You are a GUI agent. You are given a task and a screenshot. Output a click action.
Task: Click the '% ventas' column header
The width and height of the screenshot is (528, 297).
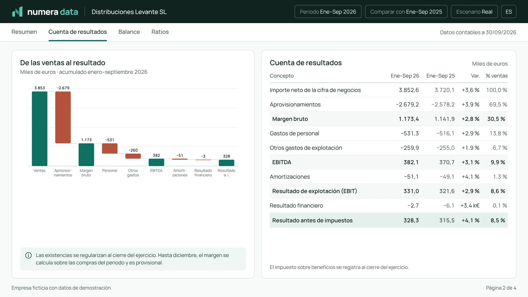[x=497, y=76]
